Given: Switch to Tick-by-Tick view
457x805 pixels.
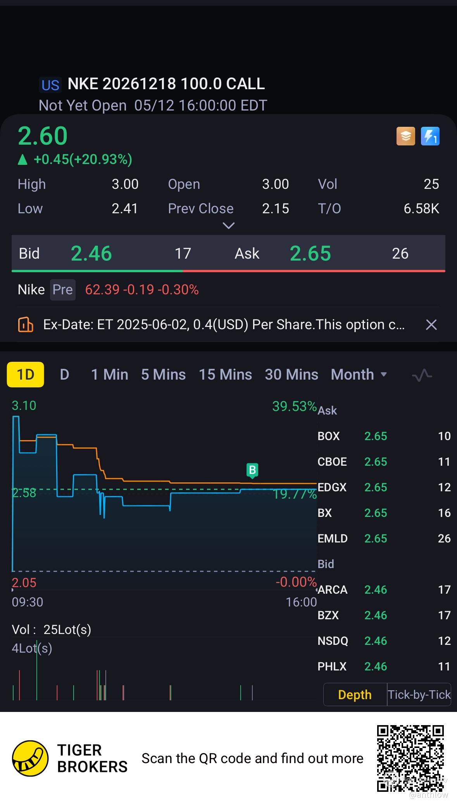Looking at the screenshot, I should (419, 694).
